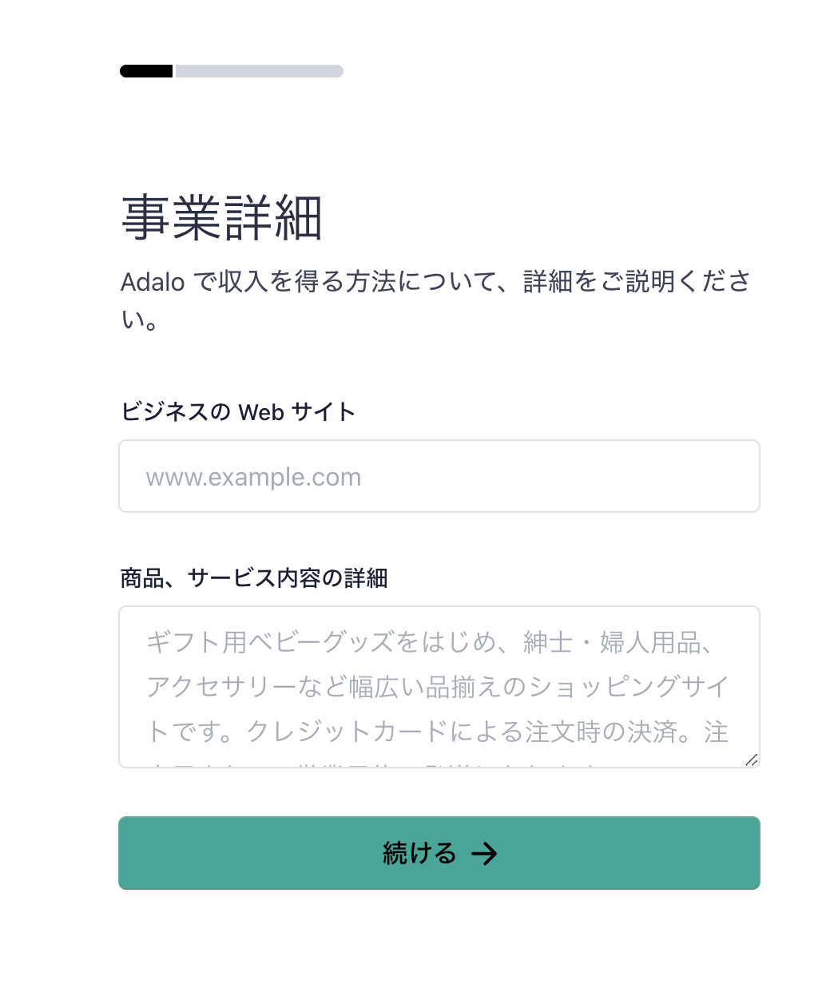The image size is (834, 984).
Task: Focus the 商品、サービス内容の詳細 textarea
Action: [x=439, y=687]
